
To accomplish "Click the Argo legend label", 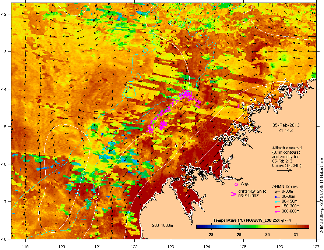I will [245, 183].
